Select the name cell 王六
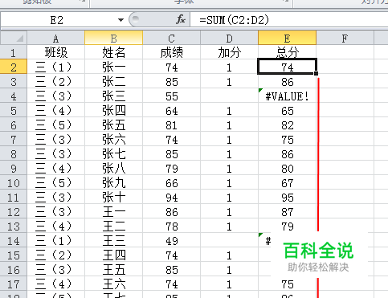 click(x=113, y=284)
